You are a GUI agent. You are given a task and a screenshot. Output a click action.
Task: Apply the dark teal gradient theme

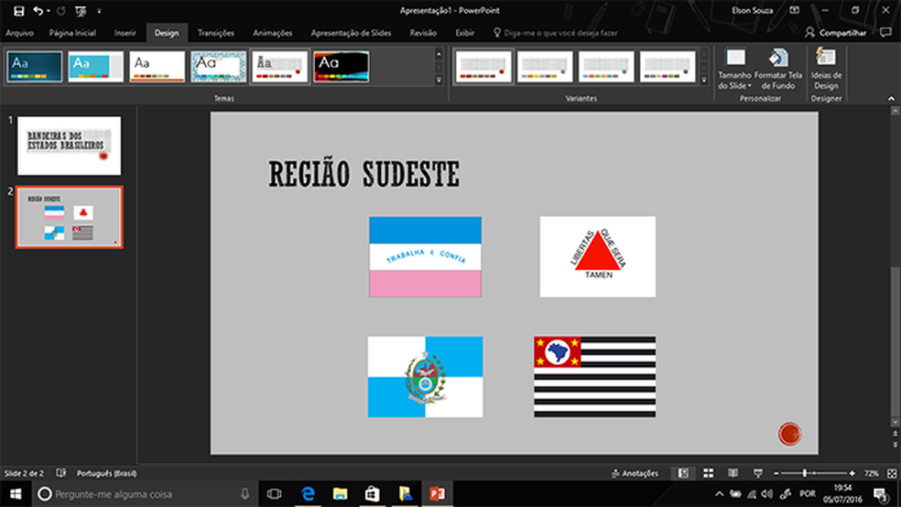point(35,67)
